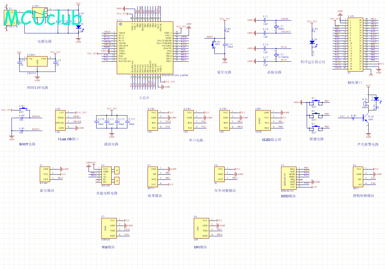Click the OSCIN net label near S_C1
This screenshot has width=385, height=269.
point(285,19)
